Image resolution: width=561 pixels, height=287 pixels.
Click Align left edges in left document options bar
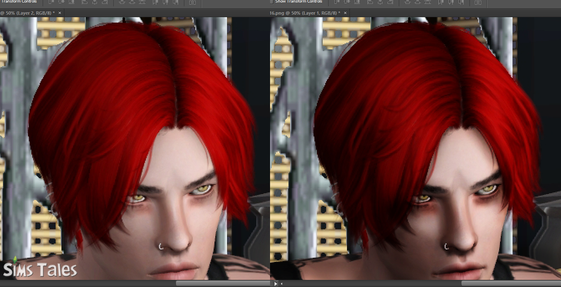click(x=85, y=2)
